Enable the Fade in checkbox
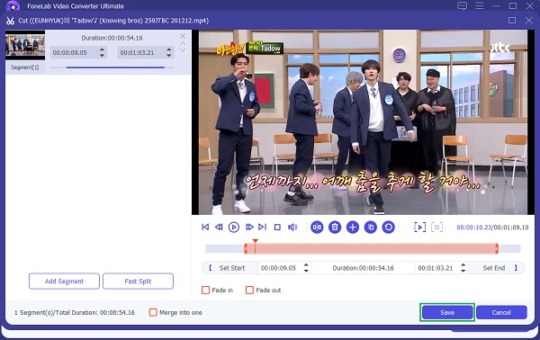This screenshot has width=540, height=340. (205, 291)
